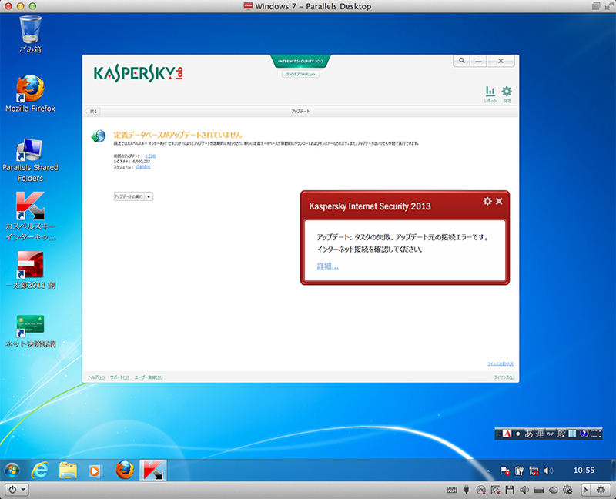The height and width of the screenshot is (499, 616).
Task: Open the last update '2 日前' link
Action: [150, 156]
